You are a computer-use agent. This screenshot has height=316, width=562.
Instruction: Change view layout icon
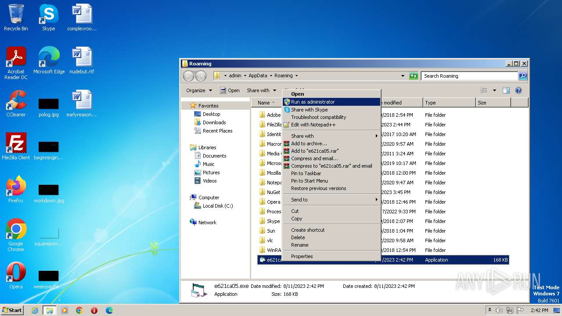(x=484, y=90)
